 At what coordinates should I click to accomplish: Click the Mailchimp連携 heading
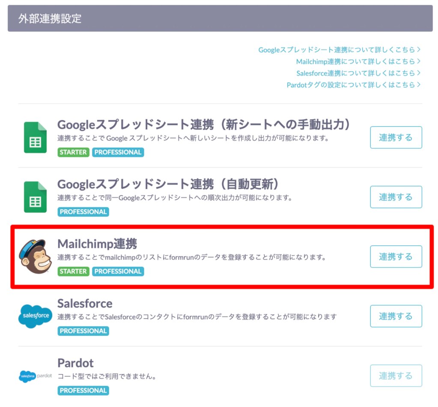click(x=97, y=244)
